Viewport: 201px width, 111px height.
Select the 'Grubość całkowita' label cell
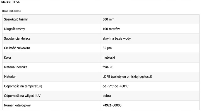click(x=17, y=48)
